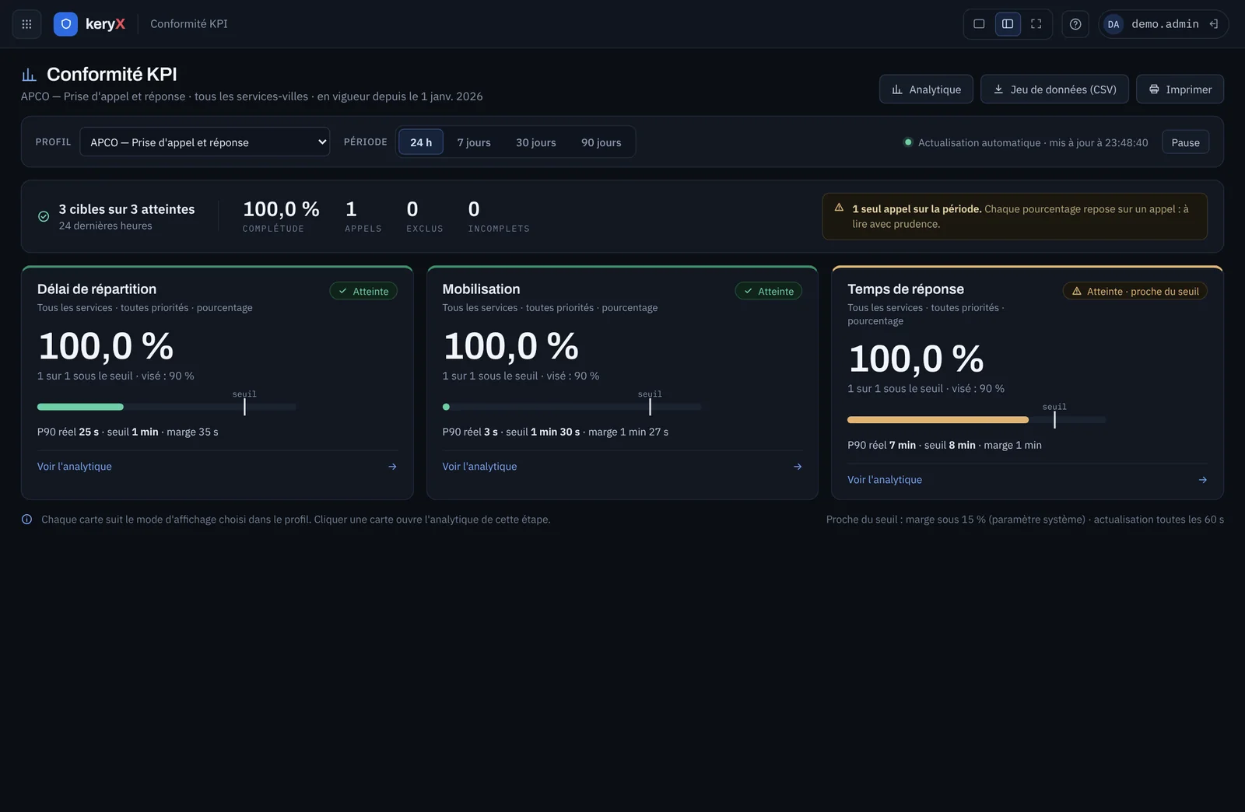Click the green auto-refresh status dot
Viewport: 1245px width, 812px height.
pos(907,142)
